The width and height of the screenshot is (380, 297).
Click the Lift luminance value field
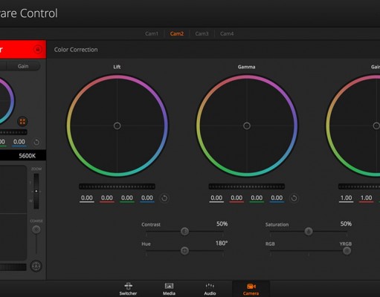pyautogui.click(x=87, y=198)
